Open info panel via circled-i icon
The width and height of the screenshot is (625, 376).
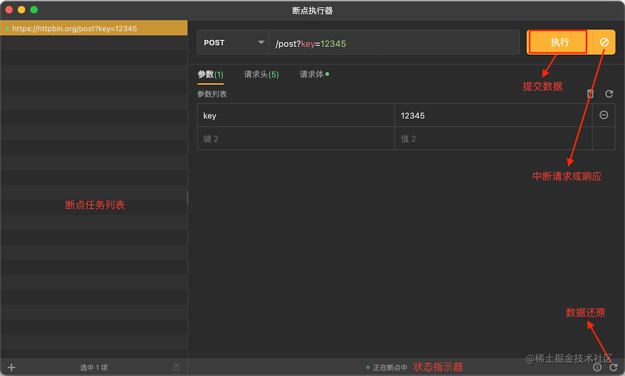pos(597,367)
